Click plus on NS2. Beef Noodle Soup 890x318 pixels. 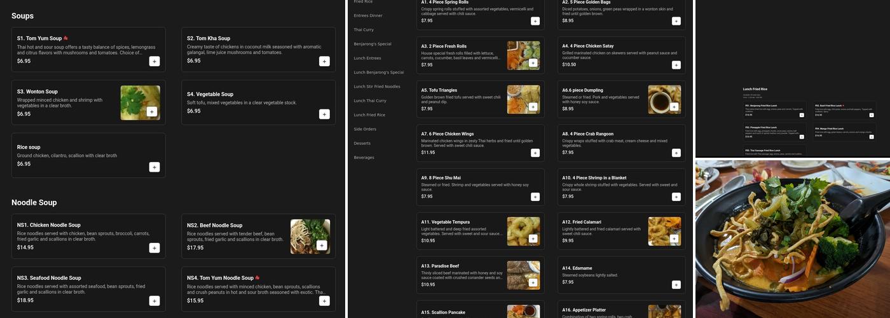pyautogui.click(x=321, y=245)
